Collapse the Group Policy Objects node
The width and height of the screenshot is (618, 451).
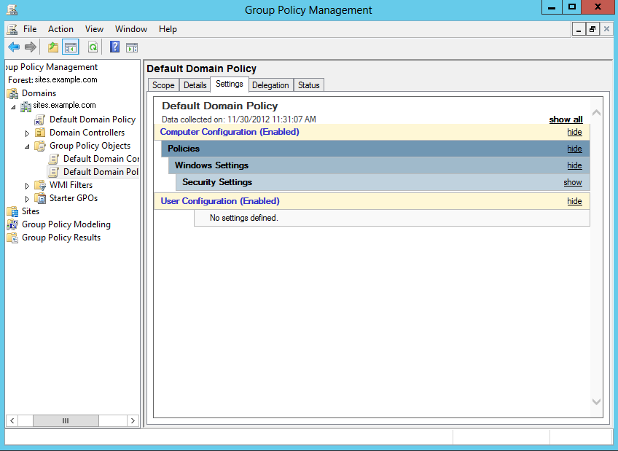click(x=27, y=146)
